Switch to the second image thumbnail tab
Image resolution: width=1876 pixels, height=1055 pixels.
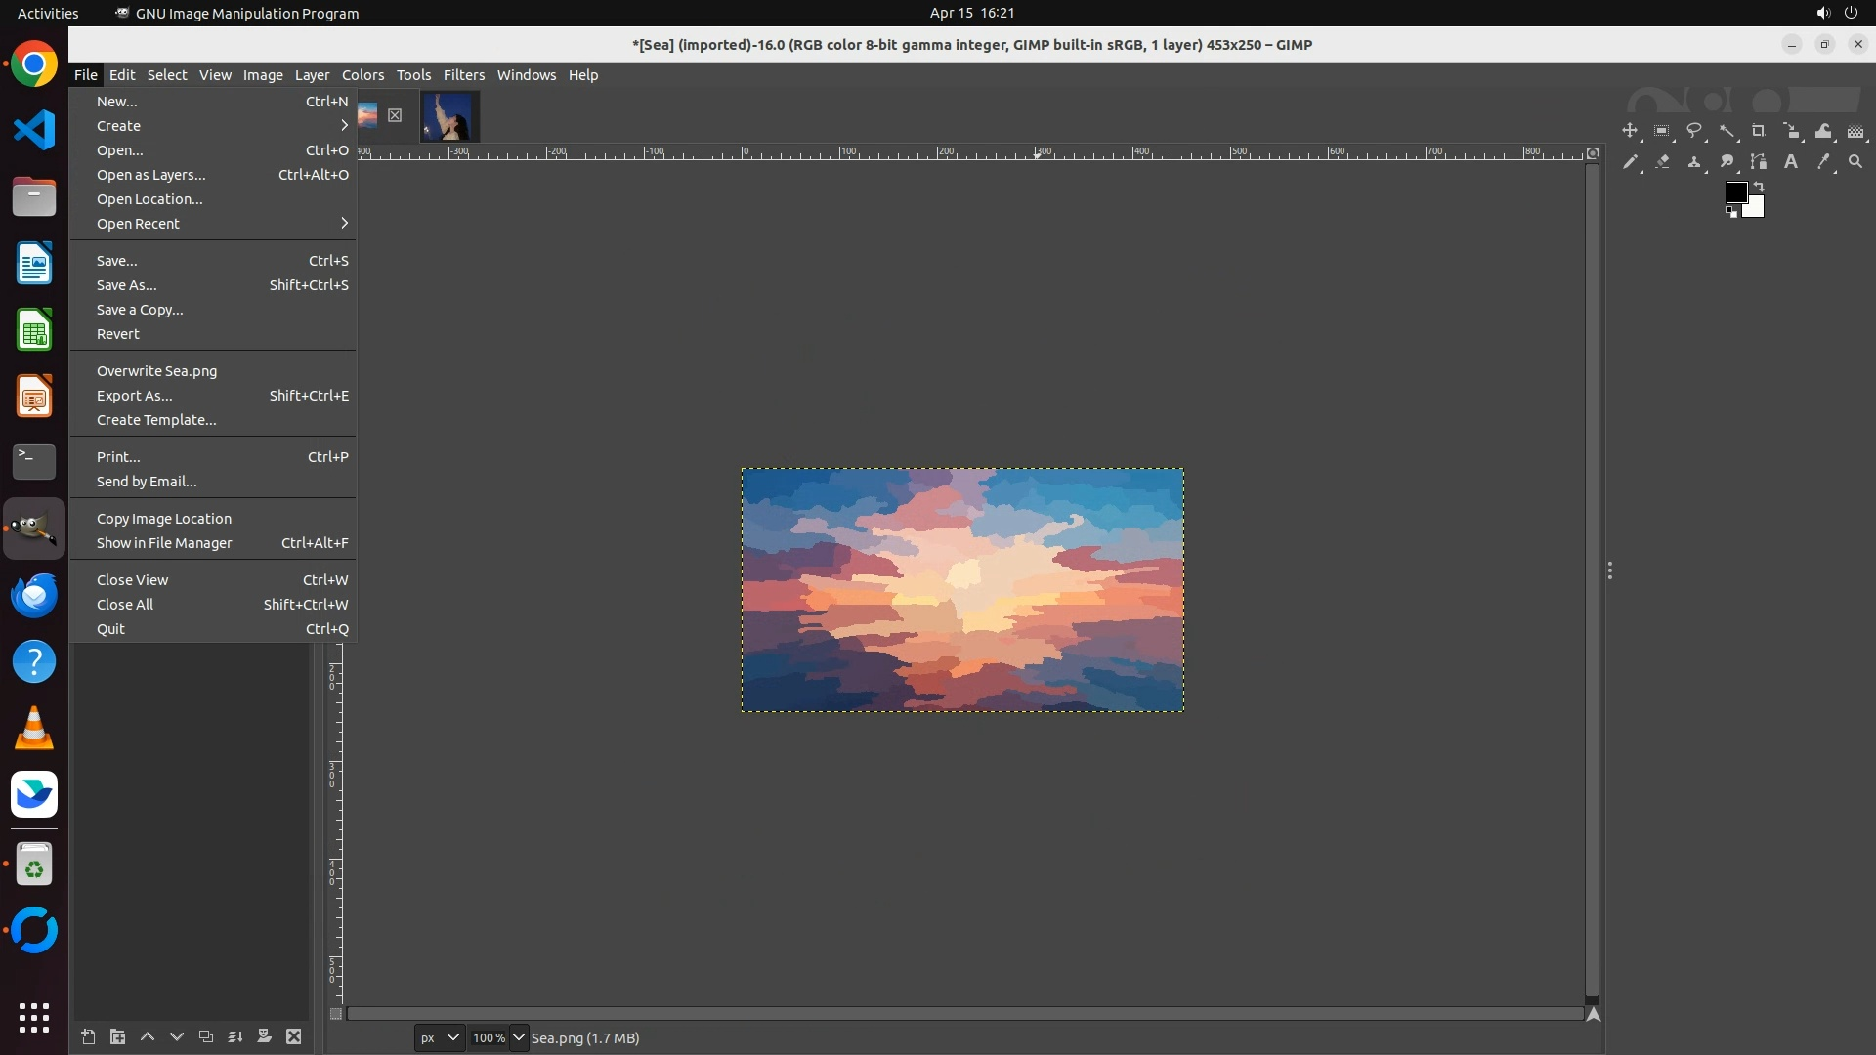point(449,116)
